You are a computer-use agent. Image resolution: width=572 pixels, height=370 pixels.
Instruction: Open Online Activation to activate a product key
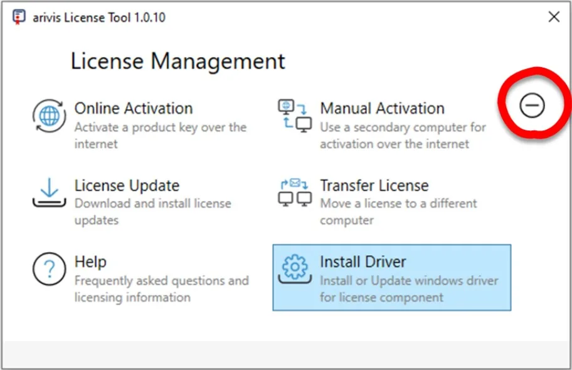coord(134,108)
